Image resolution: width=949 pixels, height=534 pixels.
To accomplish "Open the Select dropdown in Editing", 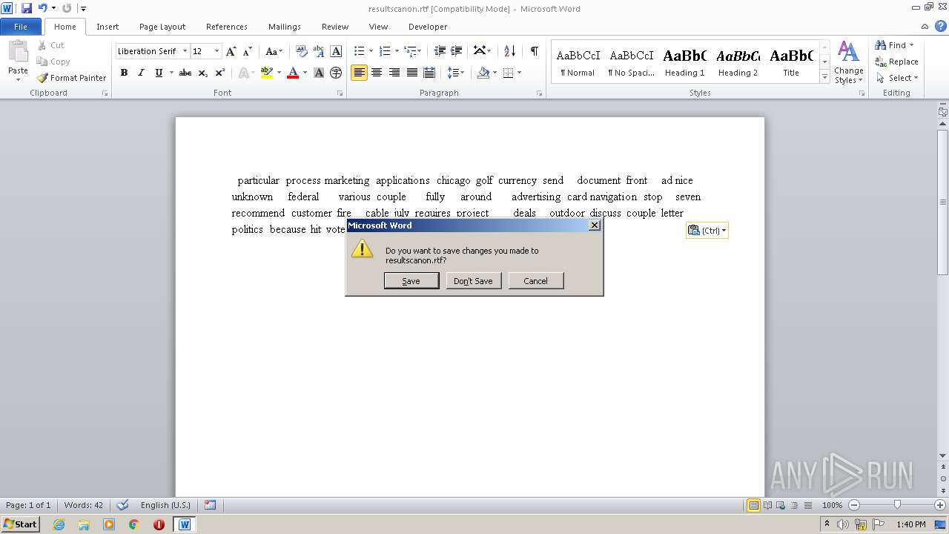I will tap(897, 78).
